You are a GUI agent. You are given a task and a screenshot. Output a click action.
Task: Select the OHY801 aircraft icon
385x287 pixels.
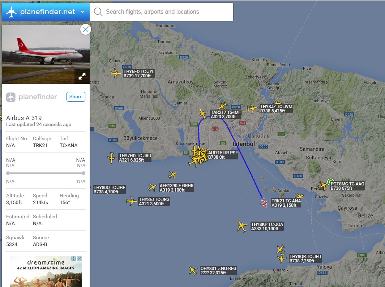pos(193,270)
